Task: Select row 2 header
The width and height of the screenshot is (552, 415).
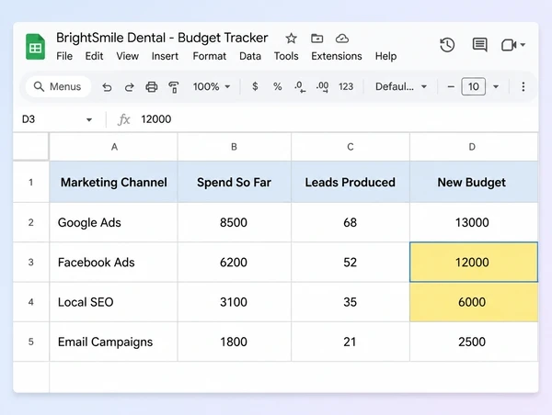Action: point(31,222)
